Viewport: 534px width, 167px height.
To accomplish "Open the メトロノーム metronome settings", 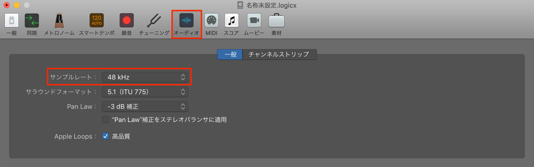I will click(59, 21).
